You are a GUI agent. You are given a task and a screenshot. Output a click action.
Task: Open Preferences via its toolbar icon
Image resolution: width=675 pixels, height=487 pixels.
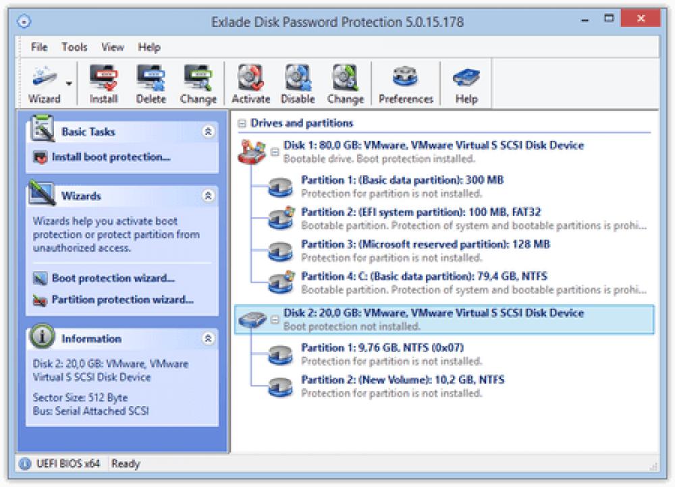pyautogui.click(x=405, y=81)
